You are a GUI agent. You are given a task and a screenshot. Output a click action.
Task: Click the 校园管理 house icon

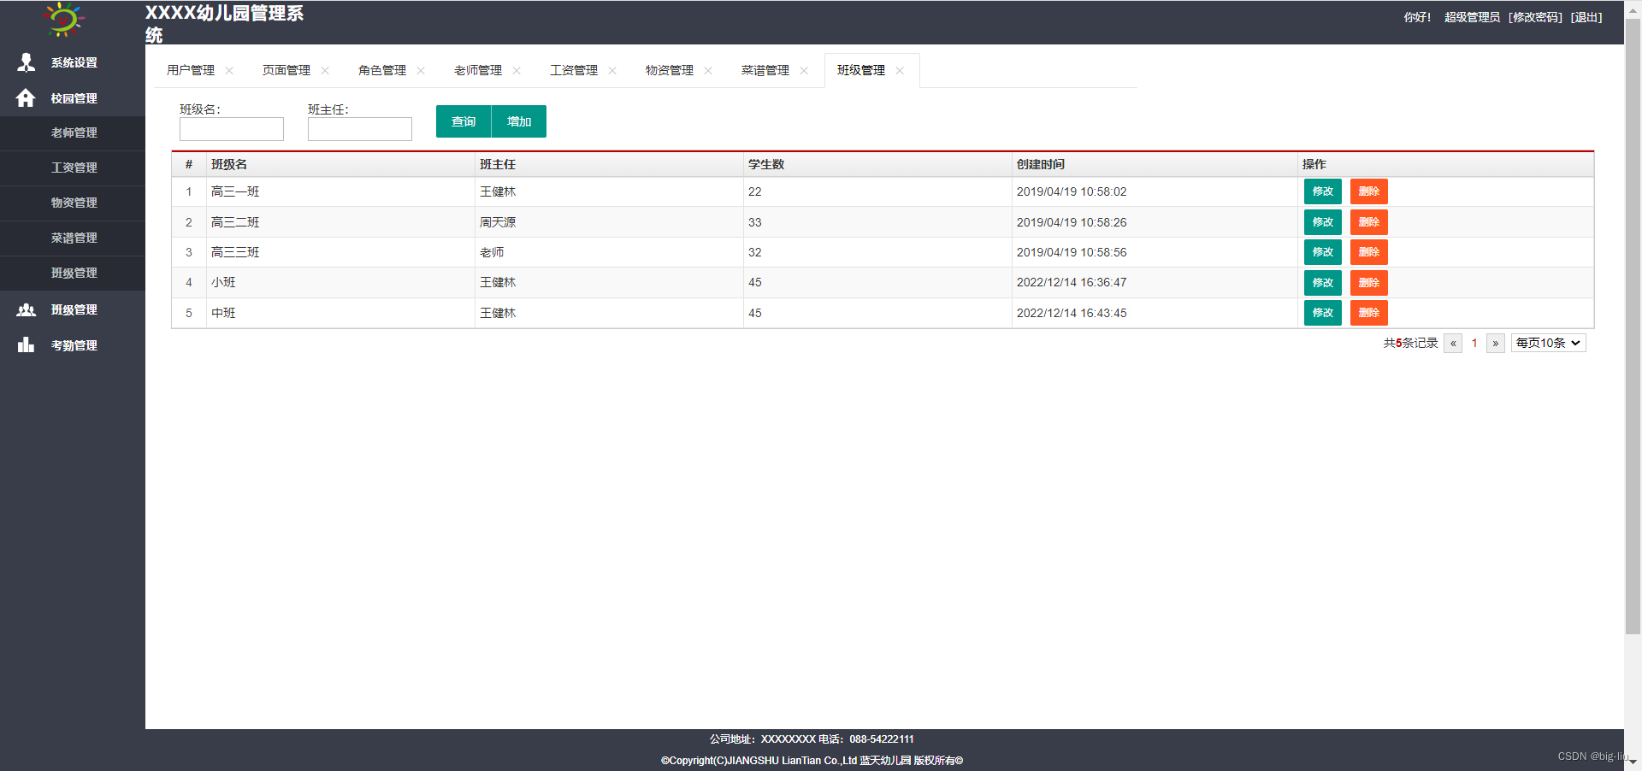(x=26, y=98)
